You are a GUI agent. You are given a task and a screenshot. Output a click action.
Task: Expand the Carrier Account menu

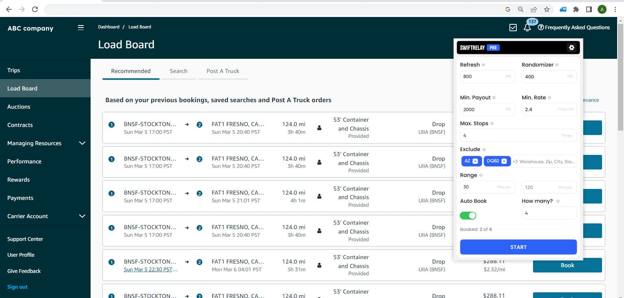pos(82,216)
